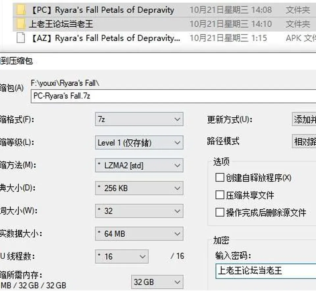
Task: Click the "/ 16" total threads text
Action: tap(177, 256)
